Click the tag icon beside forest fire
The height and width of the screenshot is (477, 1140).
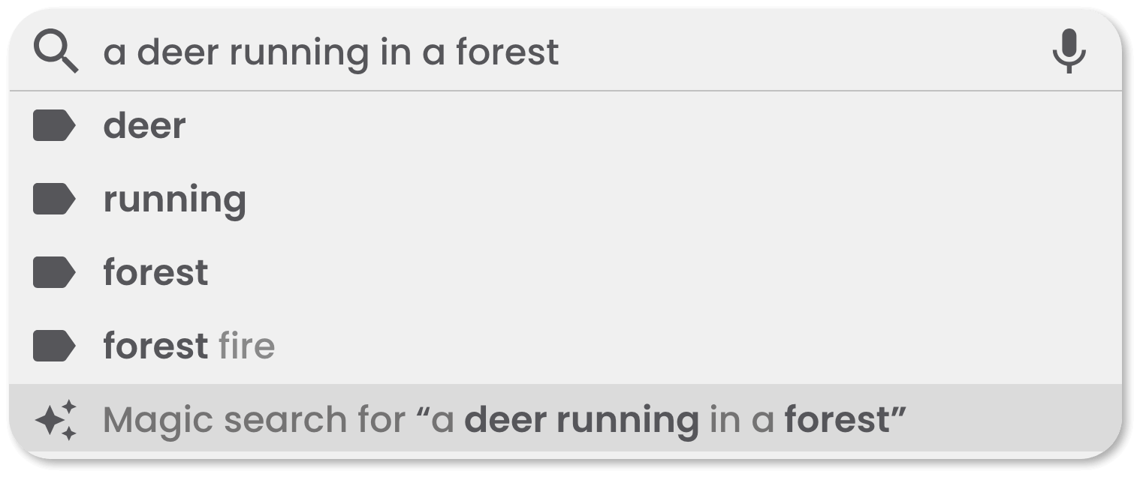54,346
